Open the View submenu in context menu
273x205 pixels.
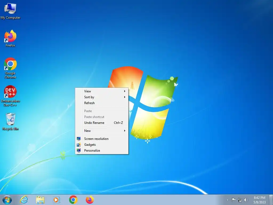102,91
